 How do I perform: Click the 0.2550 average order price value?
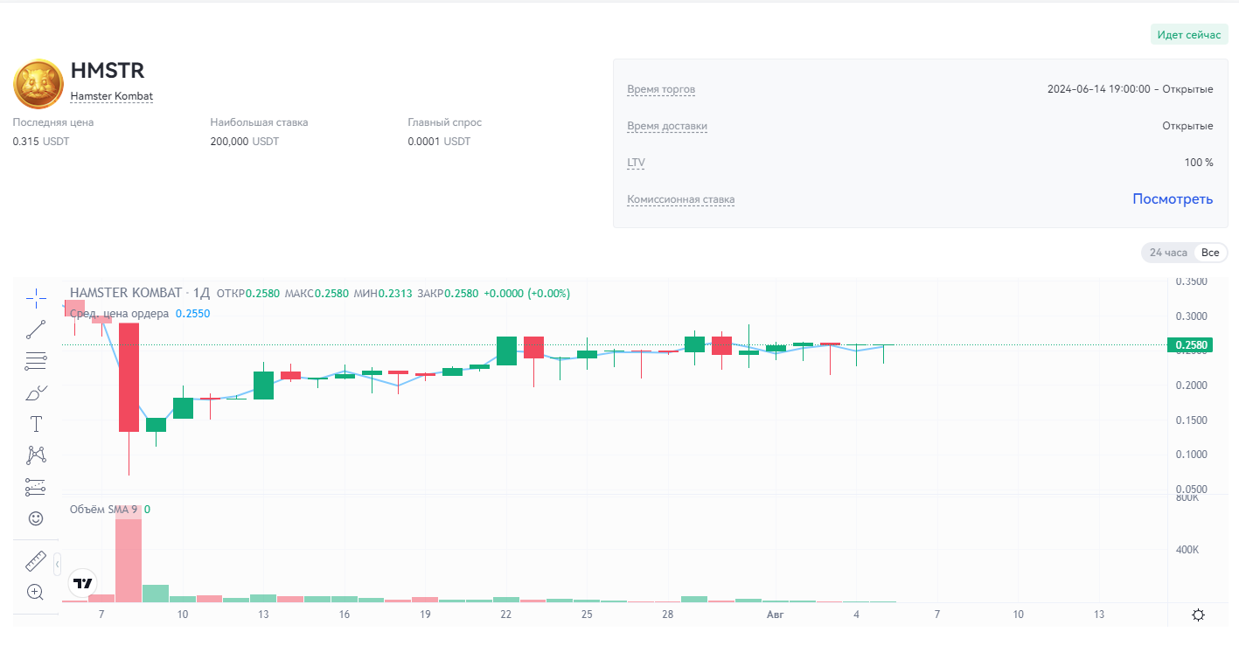pyautogui.click(x=192, y=313)
